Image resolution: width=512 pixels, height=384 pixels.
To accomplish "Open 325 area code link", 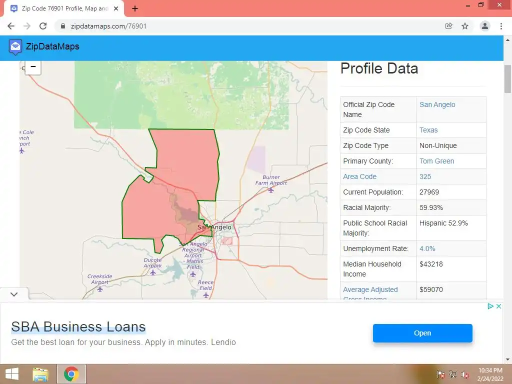I will [425, 176].
